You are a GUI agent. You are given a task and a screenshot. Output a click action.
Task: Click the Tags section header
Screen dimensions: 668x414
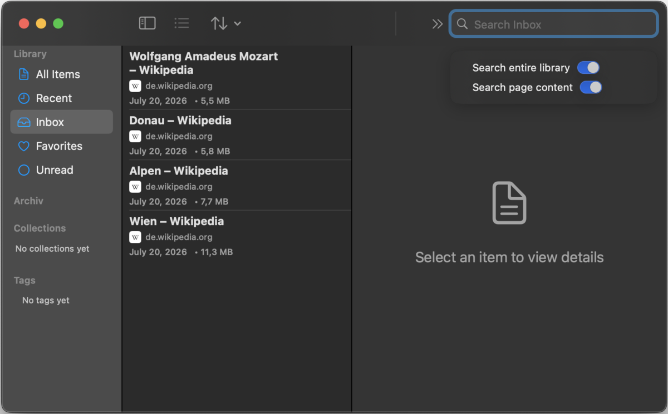click(24, 281)
